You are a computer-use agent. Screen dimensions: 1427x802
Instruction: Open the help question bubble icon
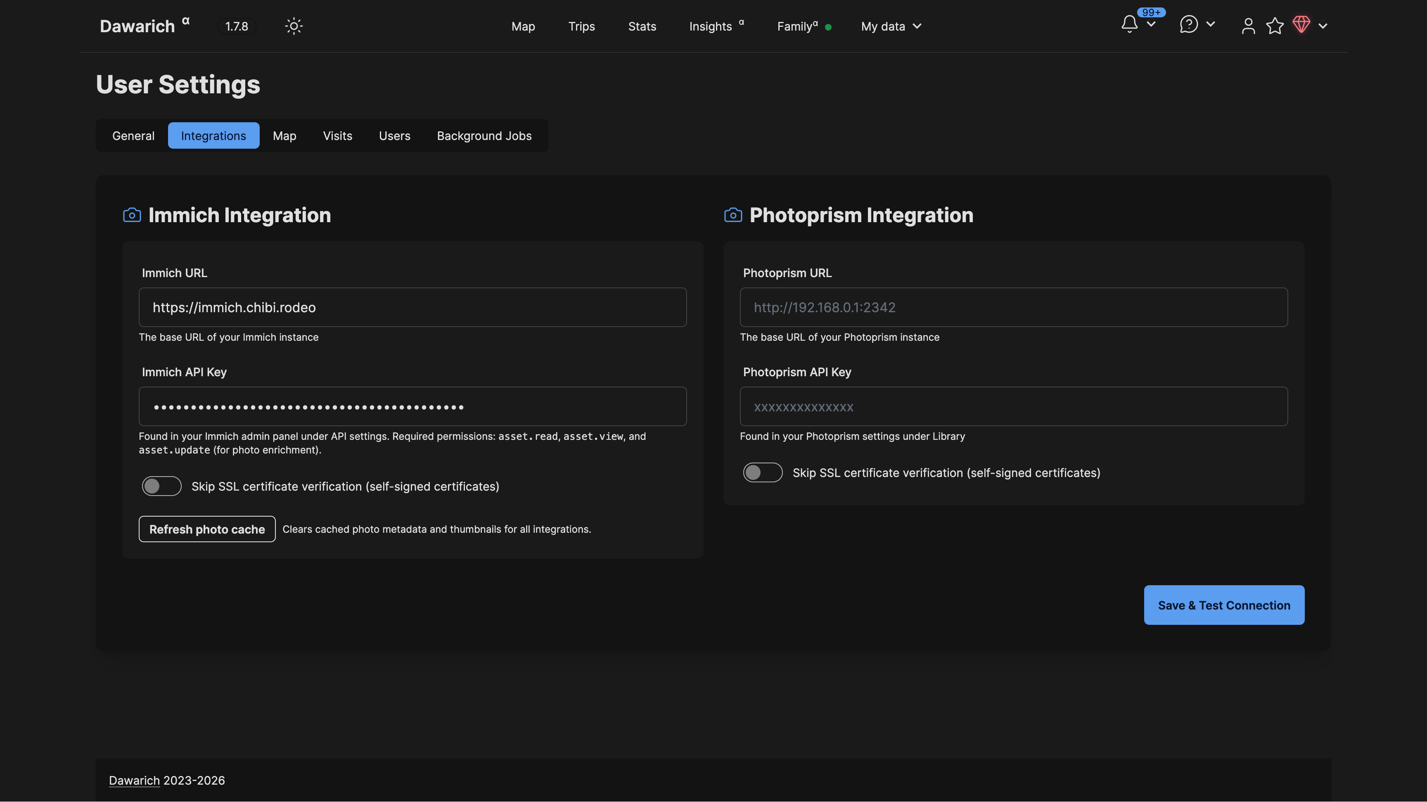click(x=1189, y=24)
